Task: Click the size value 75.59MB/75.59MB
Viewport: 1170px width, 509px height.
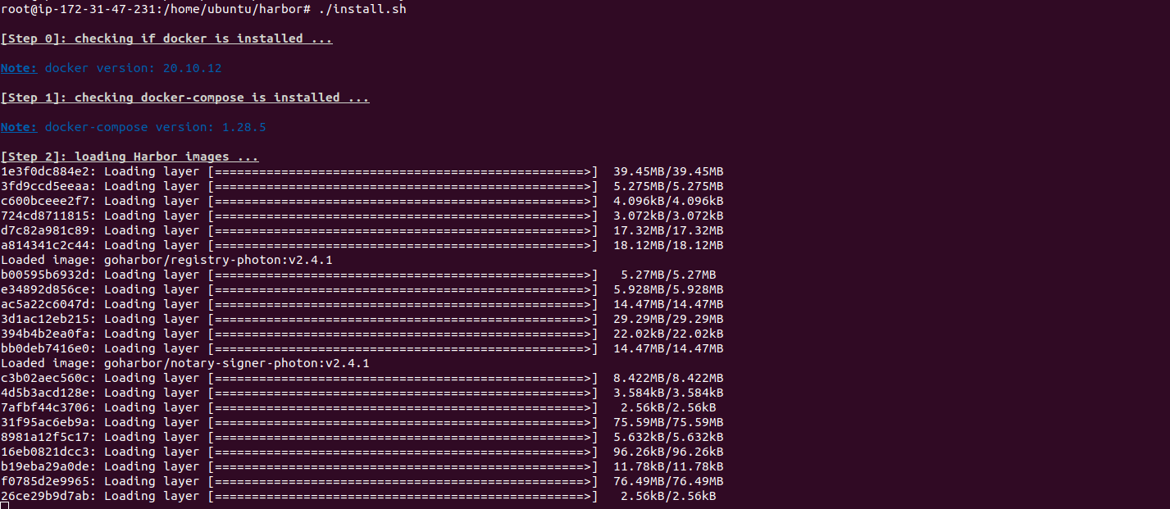Action: coord(668,422)
